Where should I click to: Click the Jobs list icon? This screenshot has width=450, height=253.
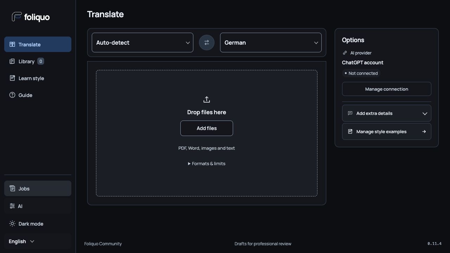(x=12, y=188)
